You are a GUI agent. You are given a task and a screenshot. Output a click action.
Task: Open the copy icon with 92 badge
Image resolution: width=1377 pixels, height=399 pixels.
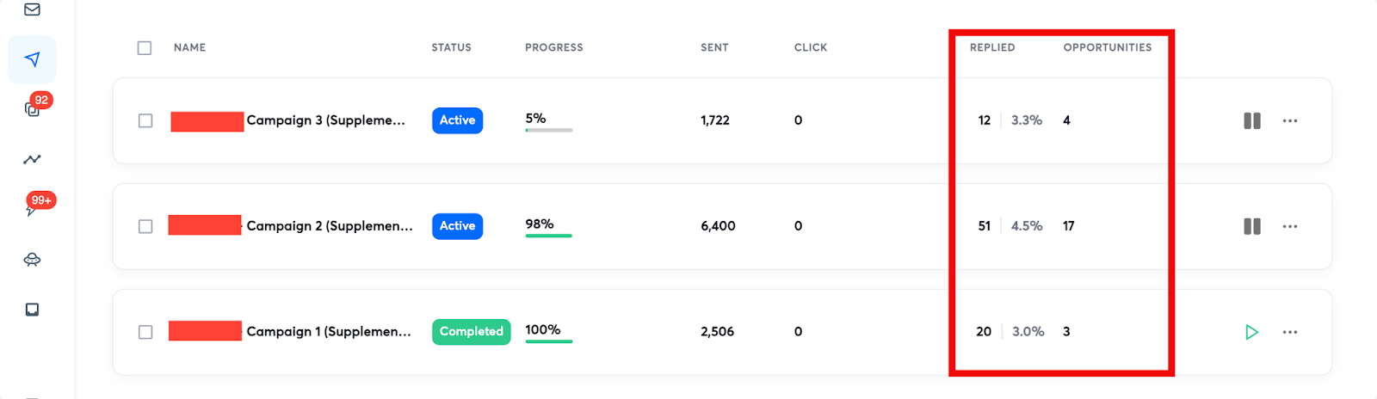(x=32, y=109)
